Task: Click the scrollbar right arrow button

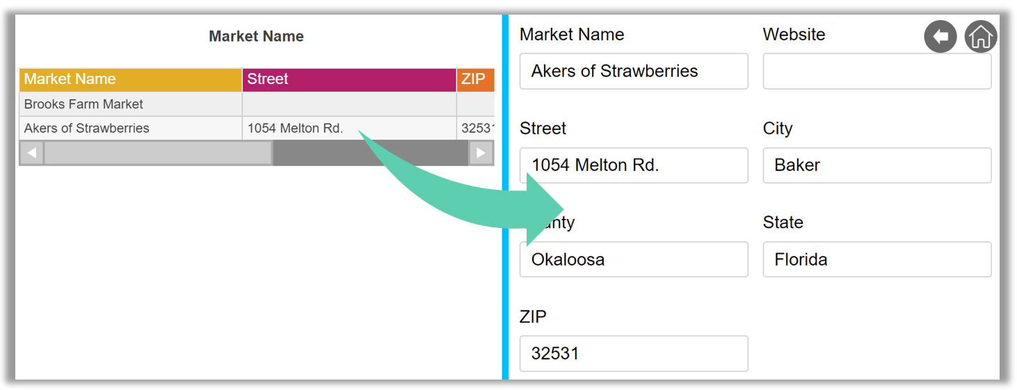Action: 481,153
